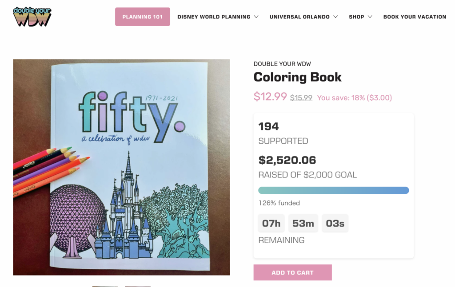Click the 03s seconds countdown box
The width and height of the screenshot is (455, 287).
(335, 224)
